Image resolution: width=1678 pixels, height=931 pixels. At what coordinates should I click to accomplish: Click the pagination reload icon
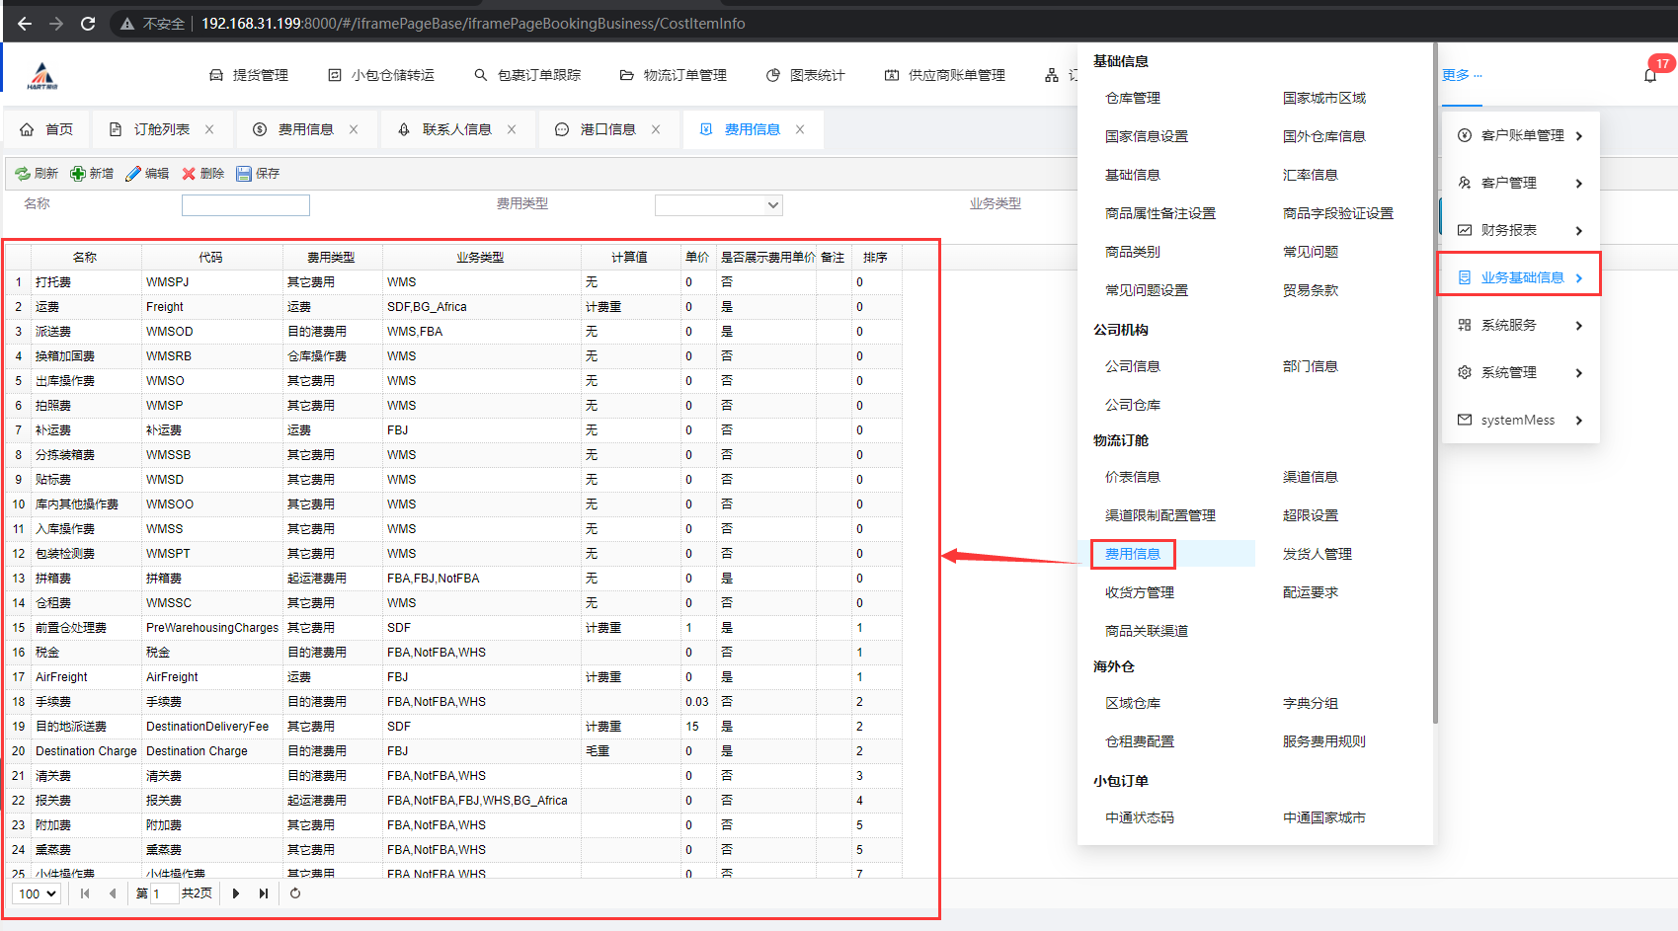pyautogui.click(x=295, y=893)
